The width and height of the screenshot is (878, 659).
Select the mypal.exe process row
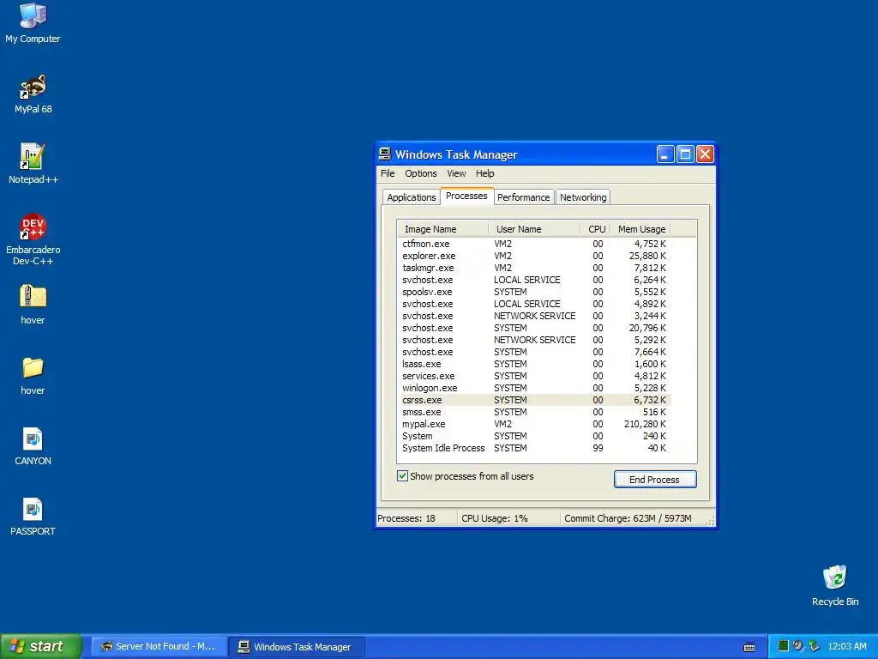pyautogui.click(x=535, y=424)
